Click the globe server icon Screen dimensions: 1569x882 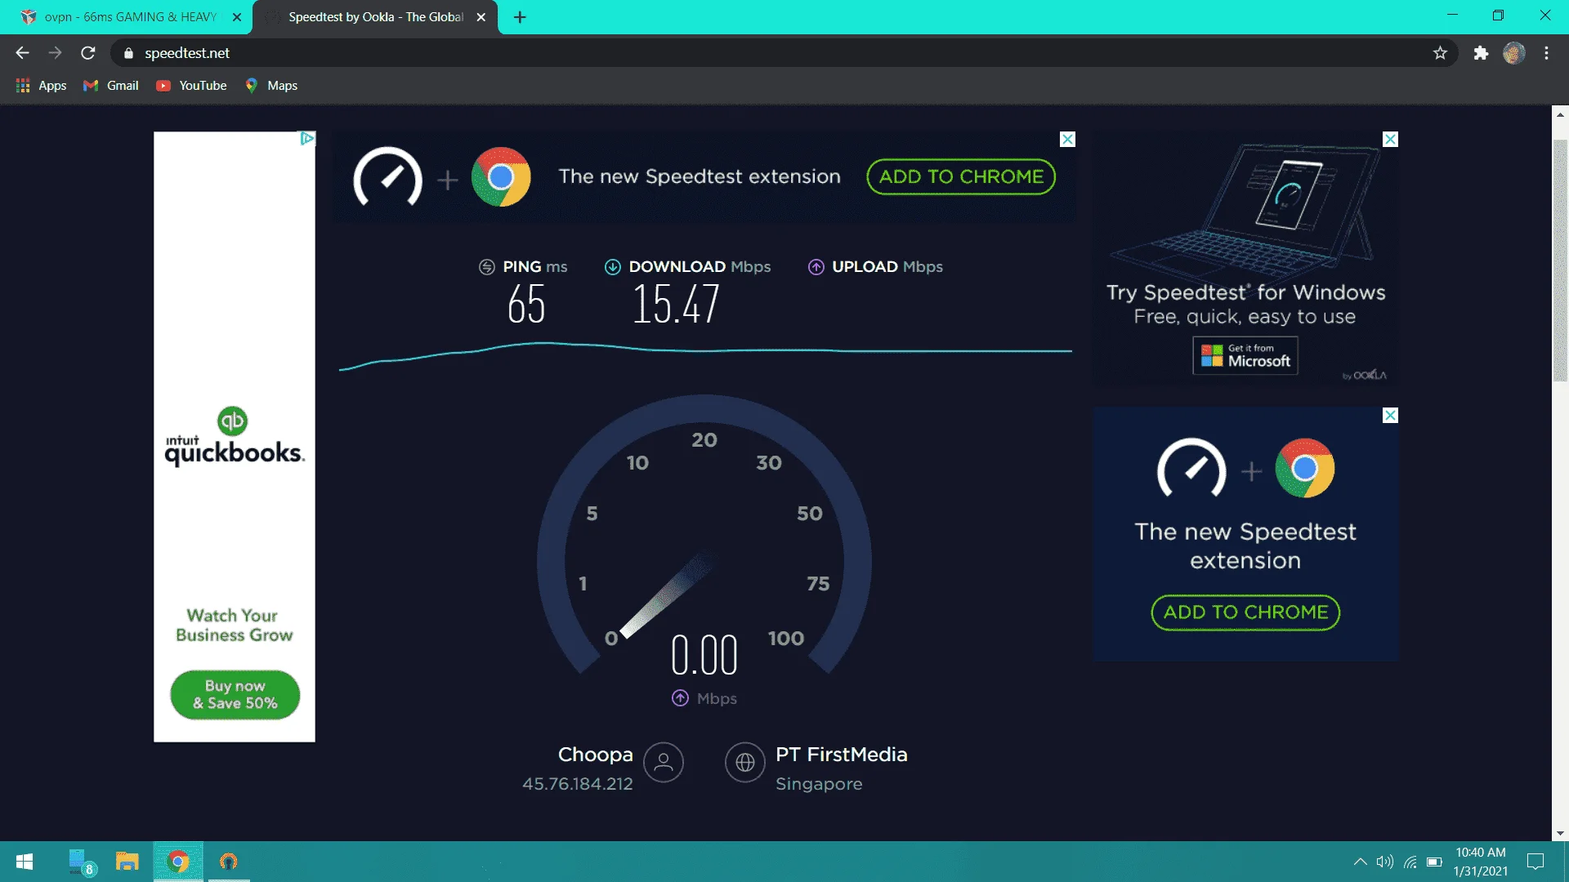(x=744, y=763)
